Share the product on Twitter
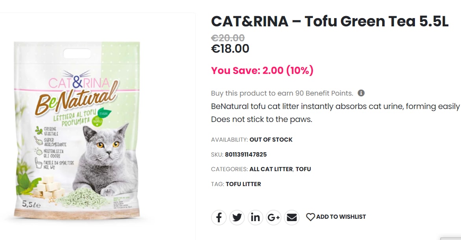This screenshot has height=240, width=461. click(x=237, y=217)
